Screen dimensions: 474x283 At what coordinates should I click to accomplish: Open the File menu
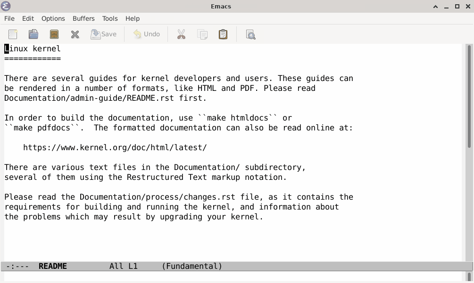[x=9, y=18]
